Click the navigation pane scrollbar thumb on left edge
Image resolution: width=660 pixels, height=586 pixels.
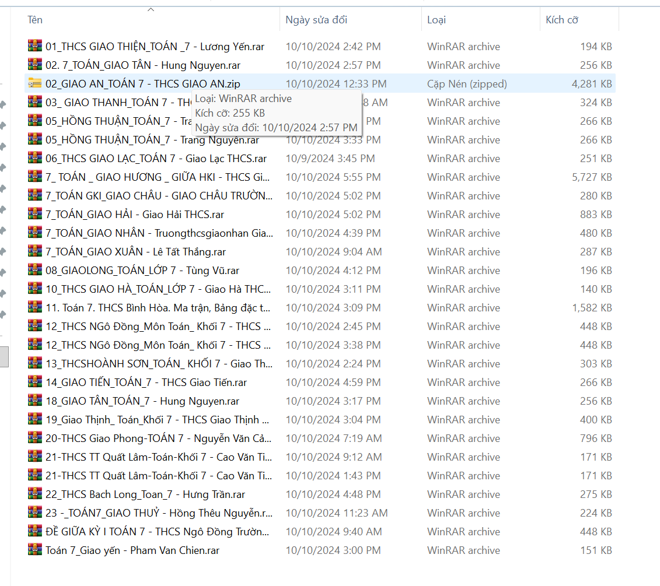click(x=4, y=356)
